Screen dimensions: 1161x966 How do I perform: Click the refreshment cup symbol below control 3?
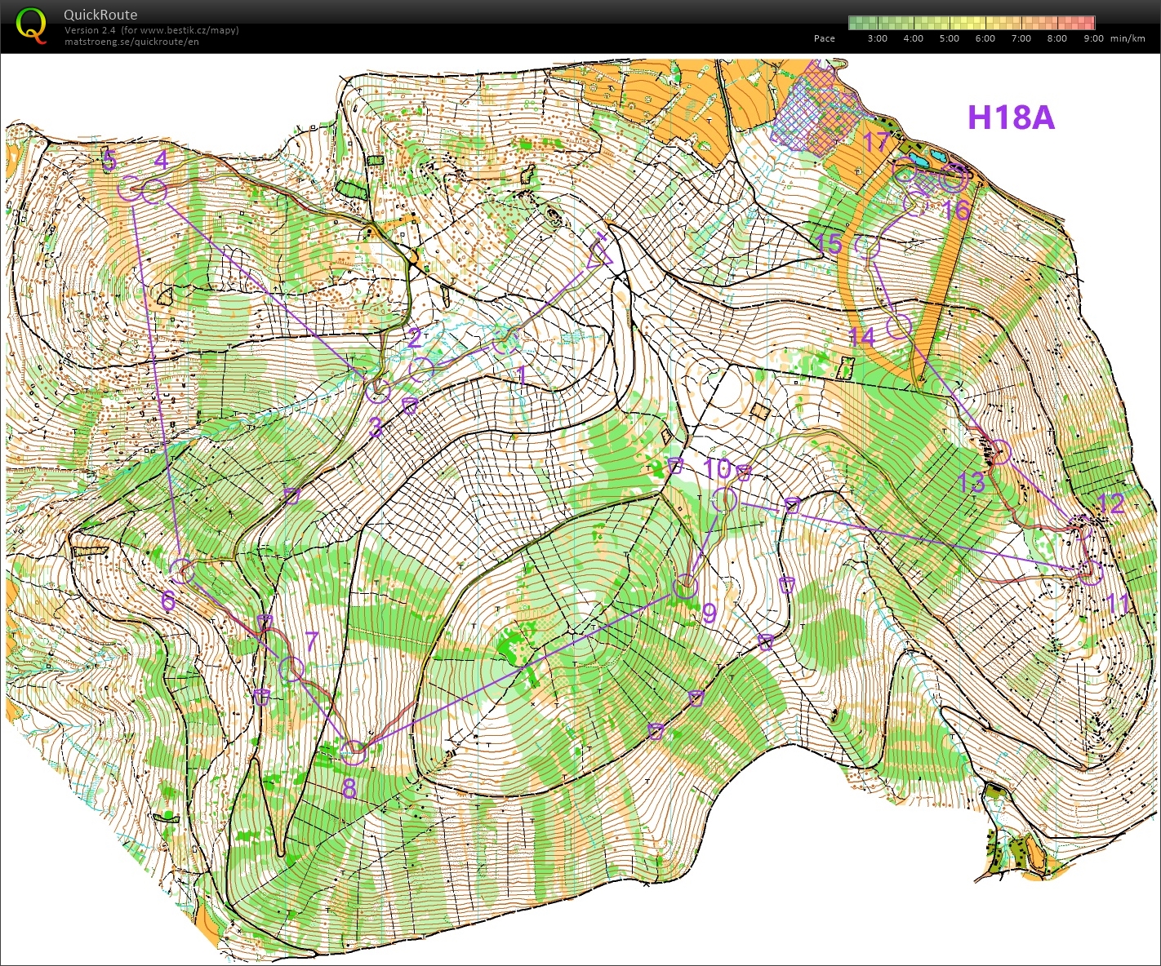coord(411,405)
